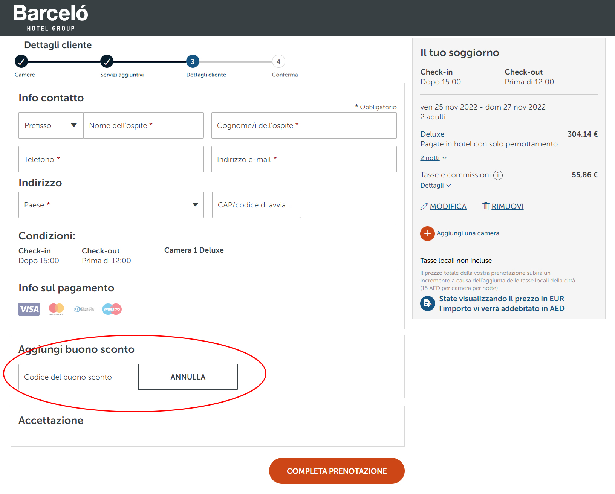Click the Visa card icon
615x494 pixels.
(29, 309)
